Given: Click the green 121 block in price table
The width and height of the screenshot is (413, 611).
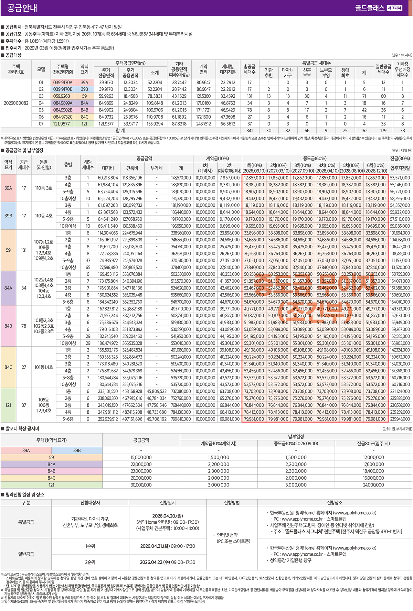Looking at the screenshot, I should [x=8, y=405].
